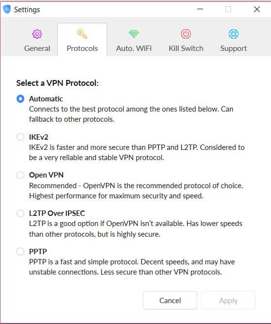
Task: Click the Open VPN option title text
Action: 46,175
